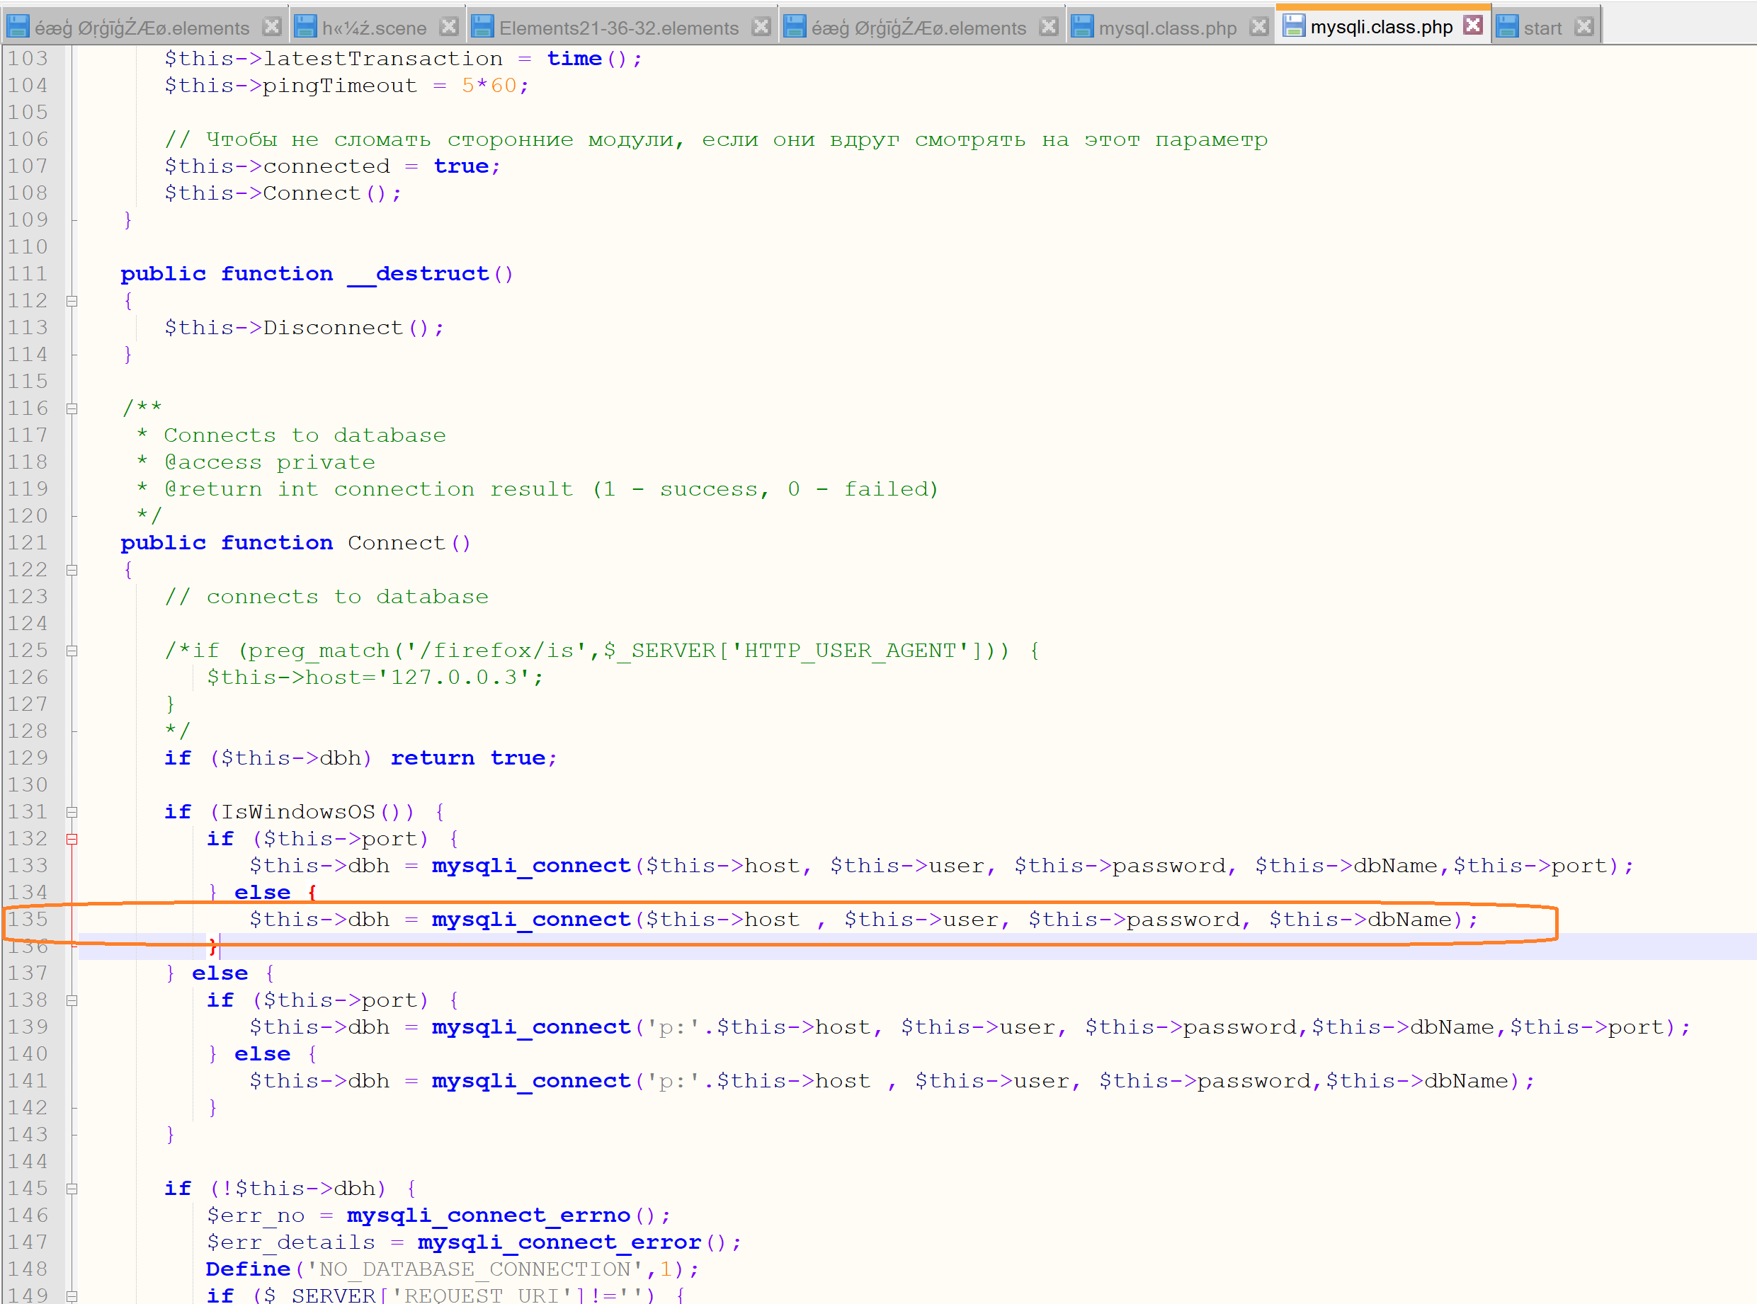Click save icon on Elements21-36-32.elements tab
This screenshot has height=1304, width=1757.
point(482,27)
